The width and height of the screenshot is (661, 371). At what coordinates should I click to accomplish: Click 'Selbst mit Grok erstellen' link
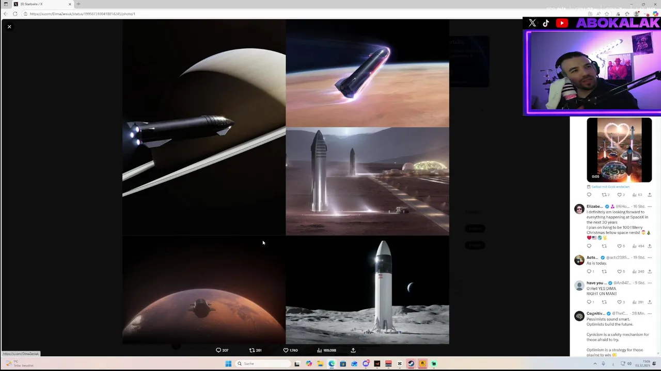[610, 187]
